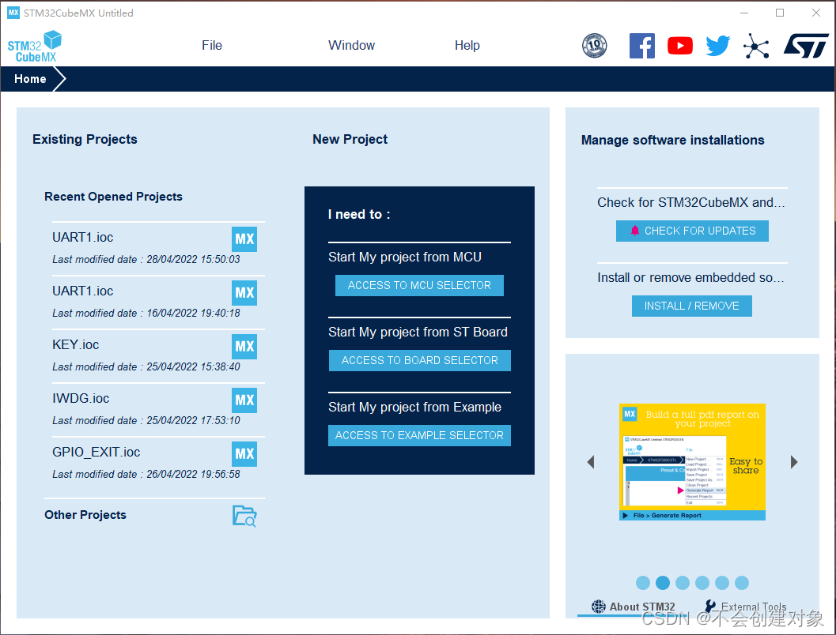Click 'Start My project from ST Board' text
Image resolution: width=836 pixels, height=635 pixels.
pos(418,333)
